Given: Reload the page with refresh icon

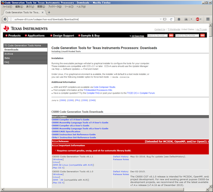Looking at the screenshot, I should coord(171,19).
